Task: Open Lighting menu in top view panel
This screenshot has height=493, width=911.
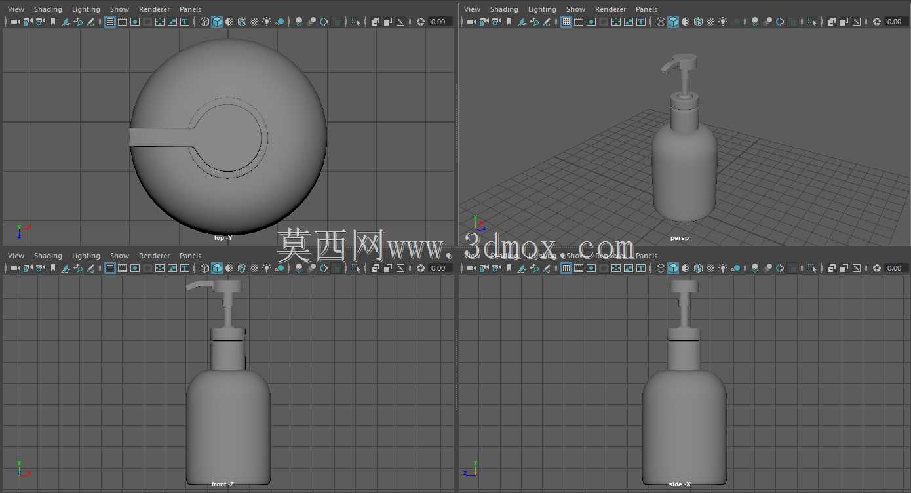Action: pos(86,9)
